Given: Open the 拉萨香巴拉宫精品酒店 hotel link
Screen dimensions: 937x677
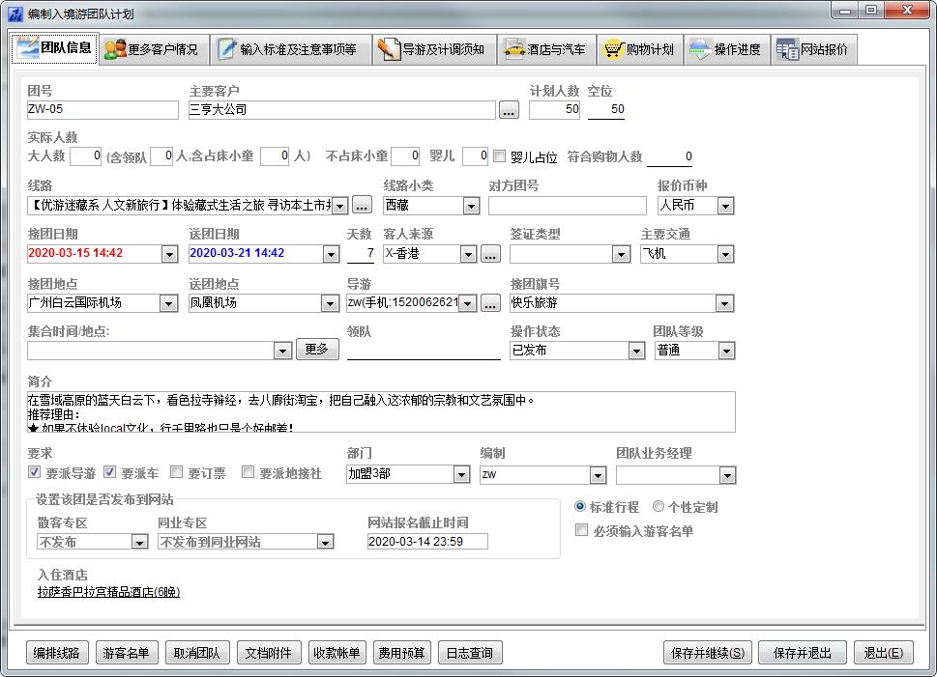Looking at the screenshot, I should (x=108, y=592).
